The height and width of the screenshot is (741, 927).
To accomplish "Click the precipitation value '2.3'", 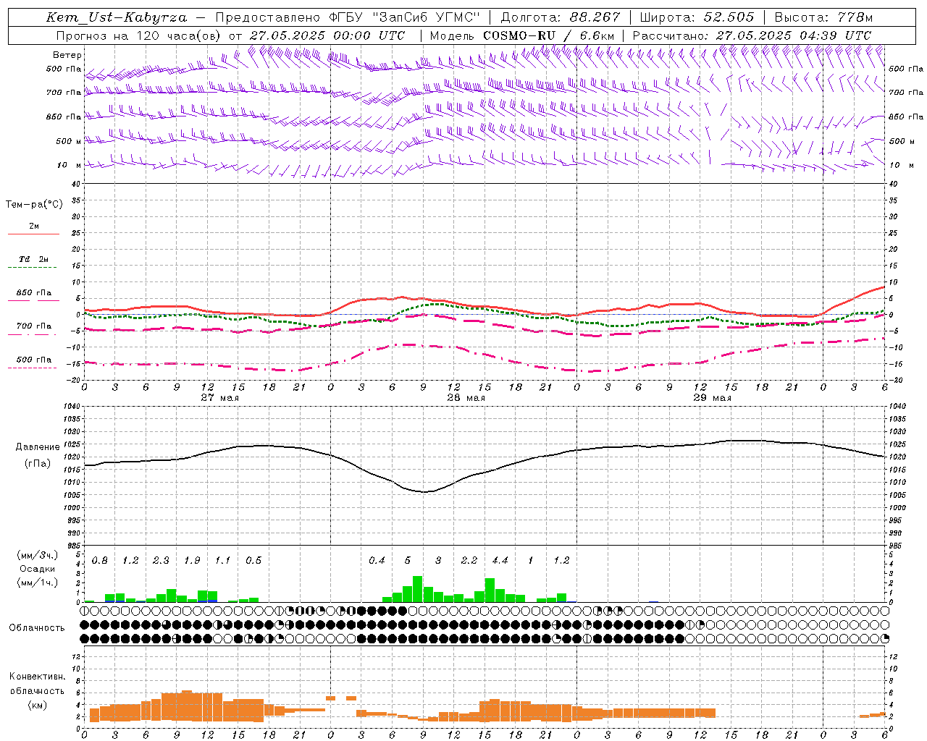I will pos(161,561).
